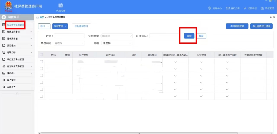Click into the 证件号码 input field
The width and height of the screenshot is (277, 134).
coord(164,36)
